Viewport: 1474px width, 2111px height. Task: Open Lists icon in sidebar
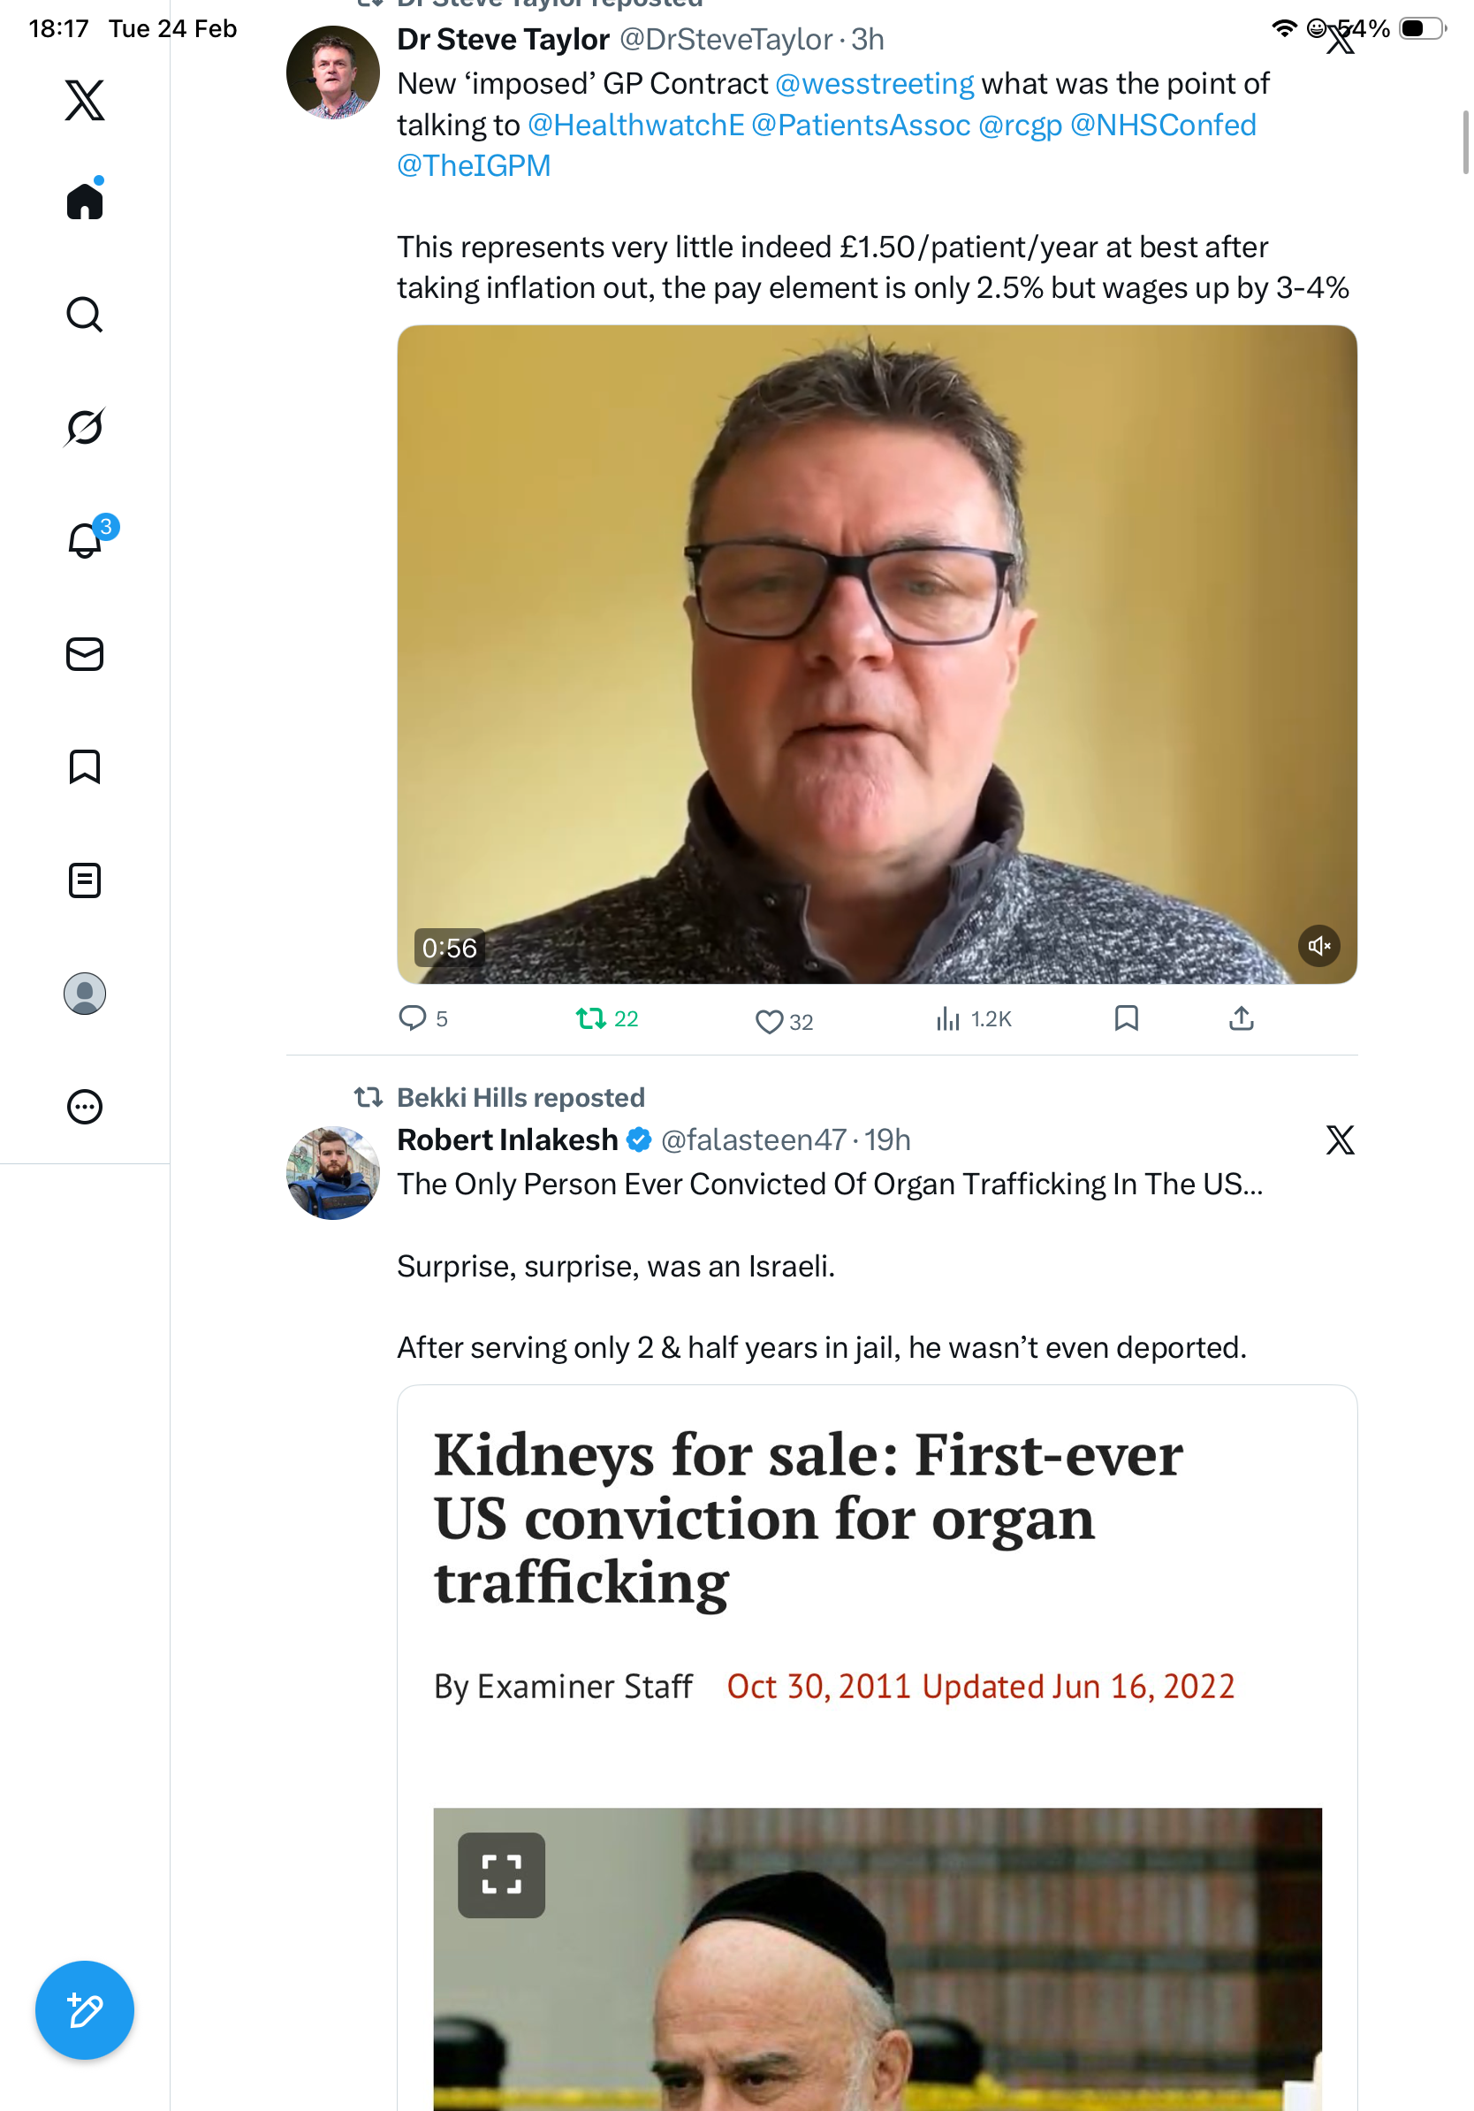pyautogui.click(x=85, y=880)
